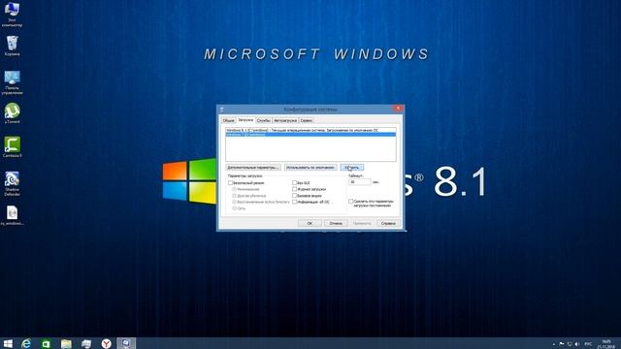Open File Explorer from the taskbar
Screen dimensions: 621x349
[x=66, y=343]
